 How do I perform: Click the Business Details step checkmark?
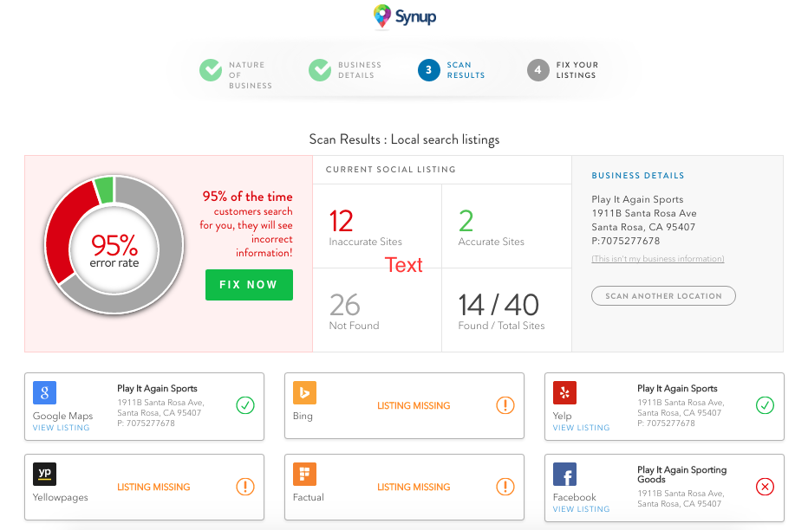(x=321, y=70)
